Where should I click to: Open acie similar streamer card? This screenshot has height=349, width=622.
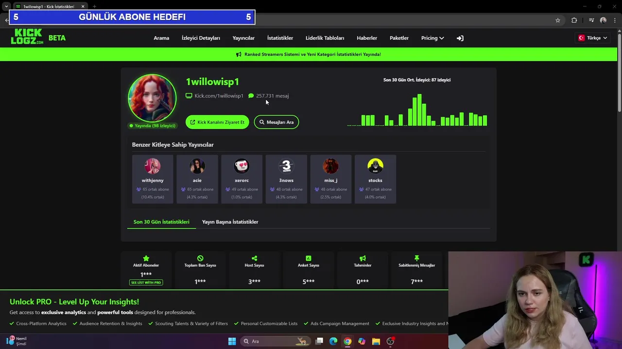pyautogui.click(x=197, y=179)
